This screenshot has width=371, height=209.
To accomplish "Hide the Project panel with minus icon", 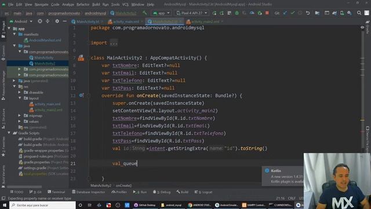I will (x=64, y=21).
